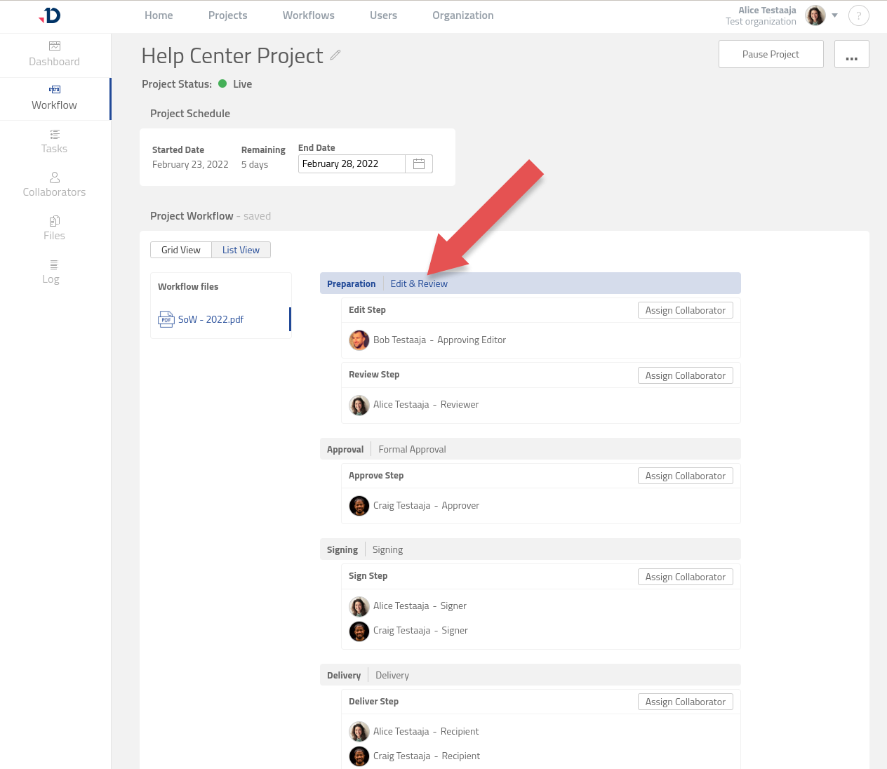Click the company logo in top-left
Viewport: 887px width, 769px height.
tap(50, 15)
